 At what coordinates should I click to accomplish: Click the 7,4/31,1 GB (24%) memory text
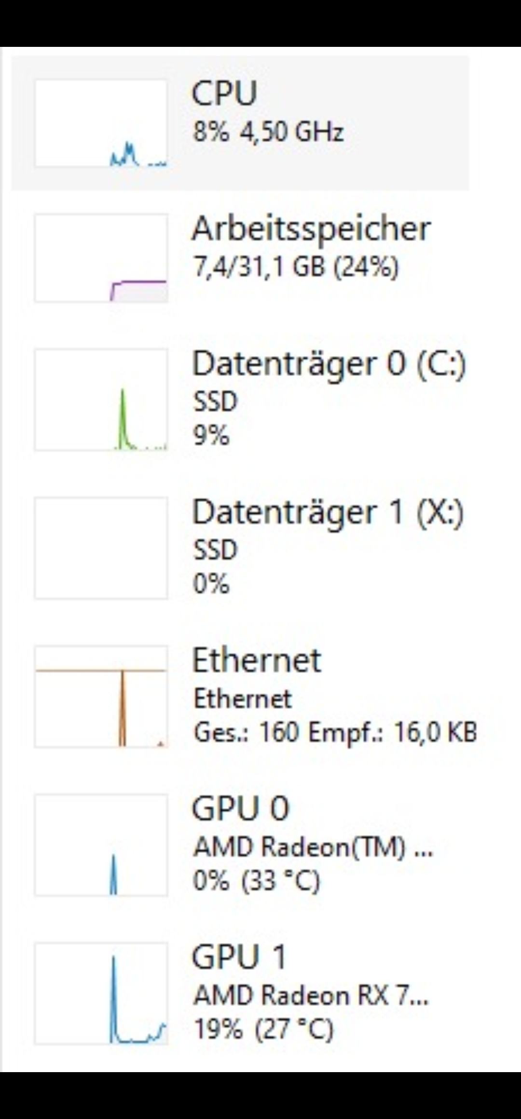296,267
